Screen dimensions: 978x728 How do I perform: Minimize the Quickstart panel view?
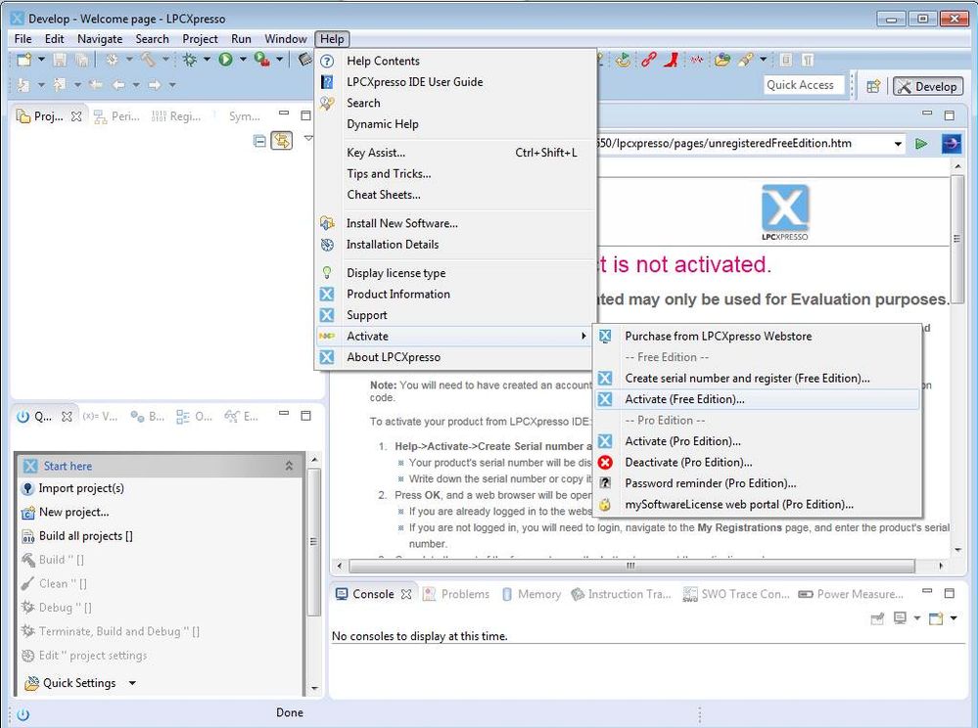(284, 414)
